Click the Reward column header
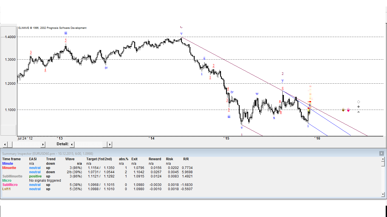387x217 pixels. [x=155, y=159]
